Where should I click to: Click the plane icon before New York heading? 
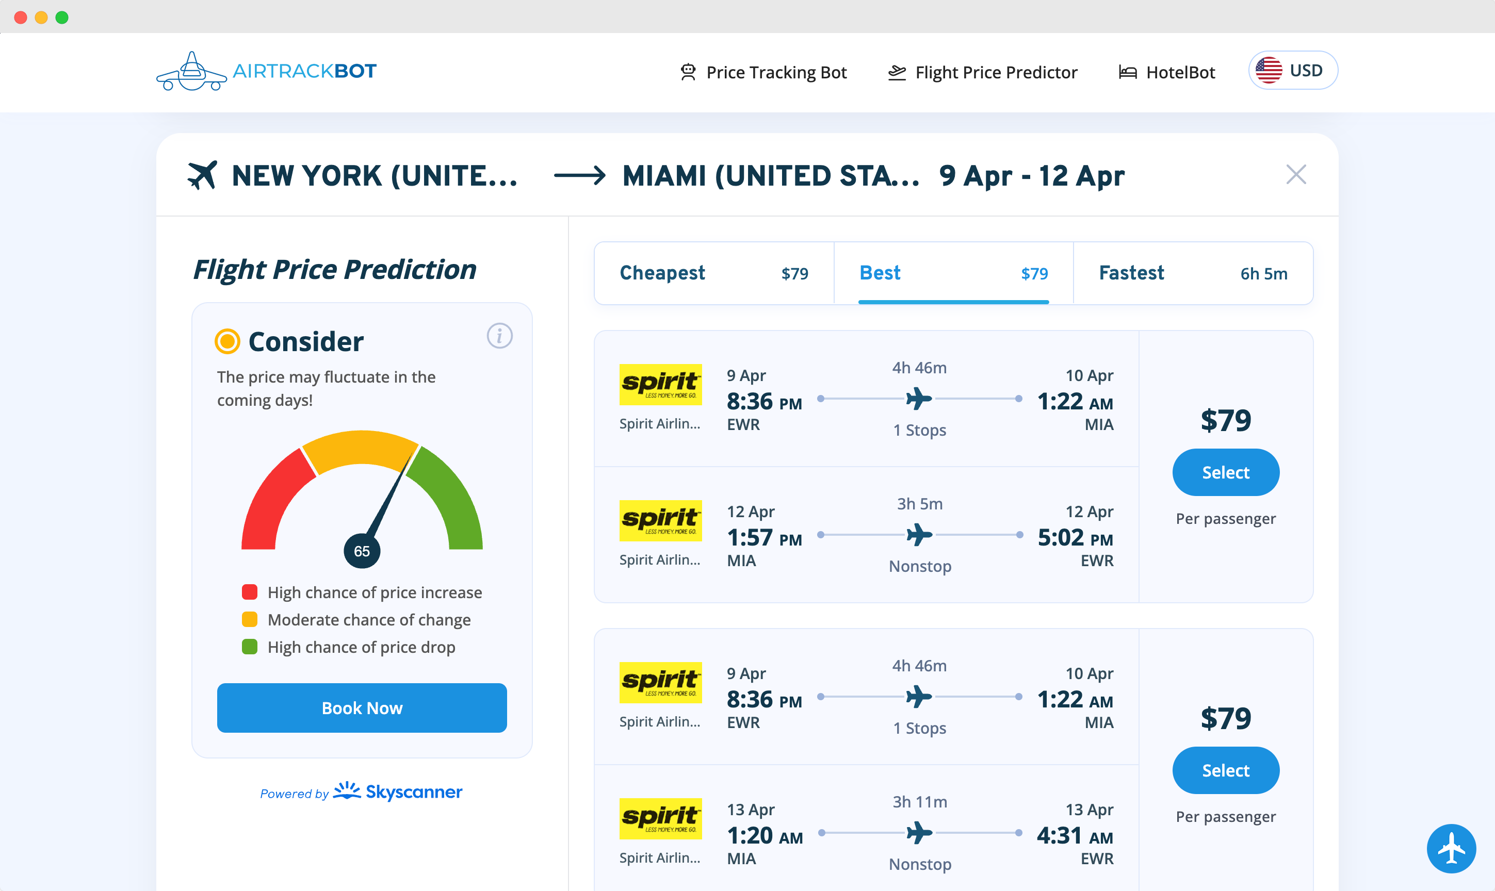(202, 175)
